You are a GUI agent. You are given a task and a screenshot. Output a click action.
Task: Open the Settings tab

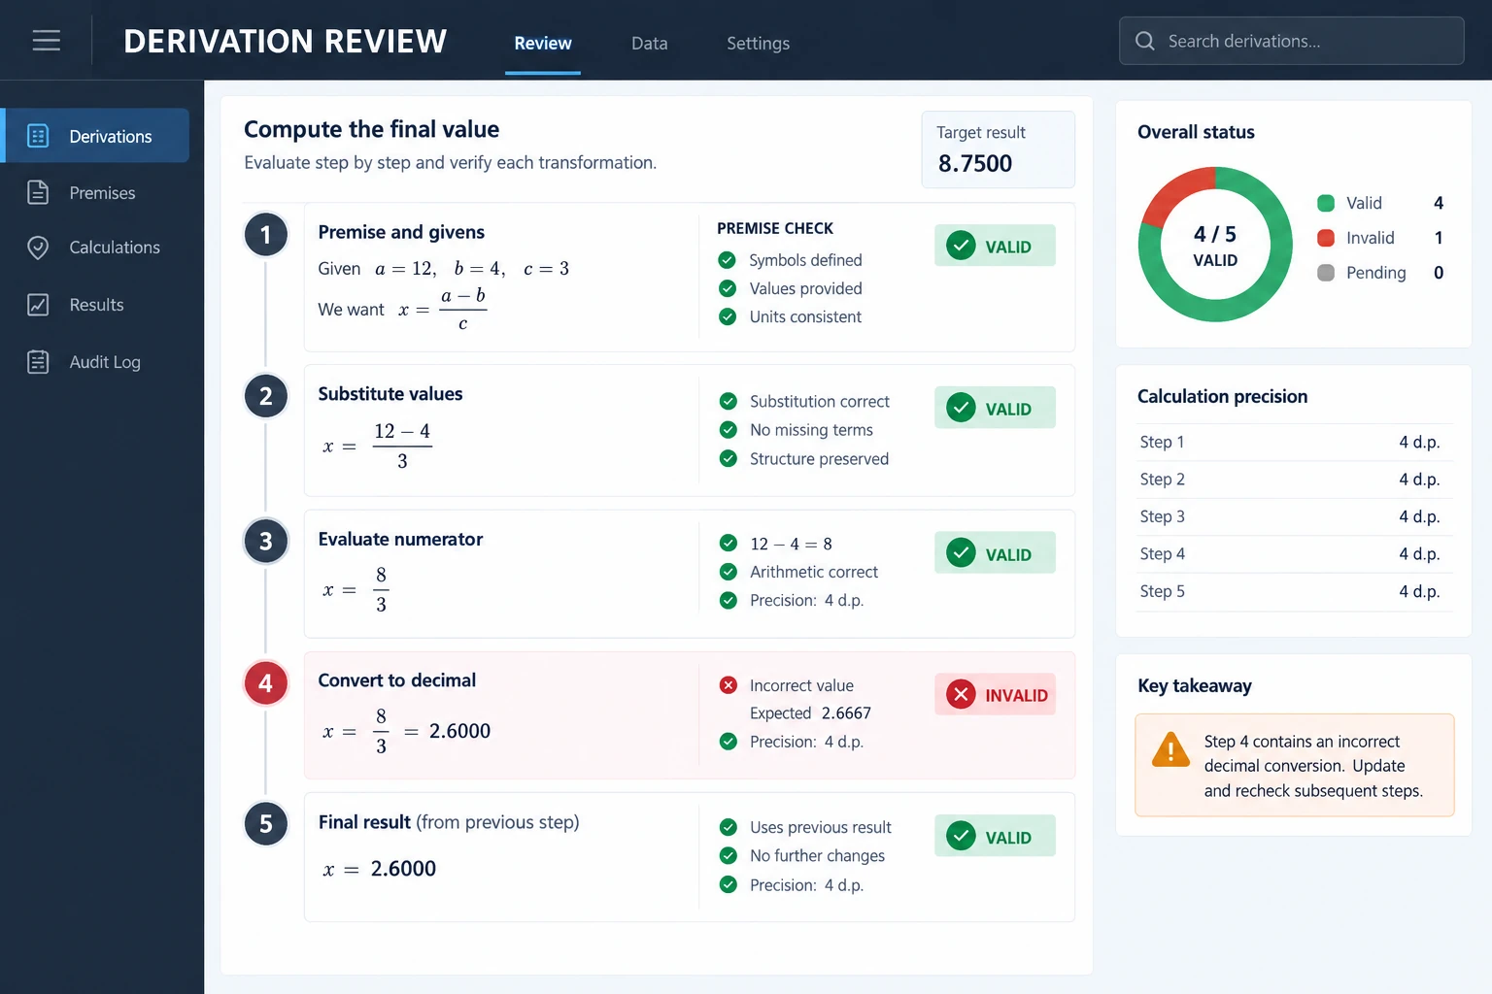point(758,44)
